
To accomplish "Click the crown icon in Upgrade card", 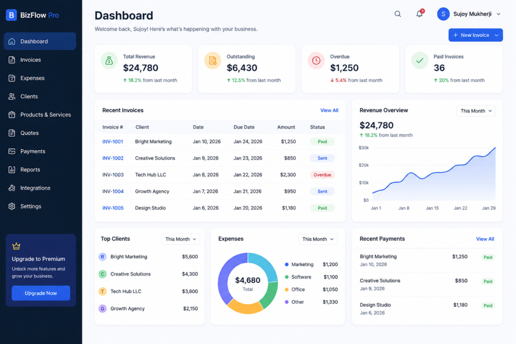I will click(16, 246).
